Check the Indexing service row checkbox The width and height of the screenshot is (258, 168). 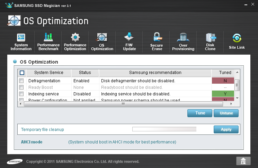(x=21, y=94)
